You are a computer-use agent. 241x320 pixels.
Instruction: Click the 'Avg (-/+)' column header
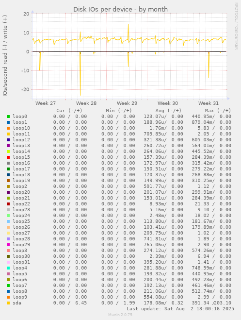[168, 111]
